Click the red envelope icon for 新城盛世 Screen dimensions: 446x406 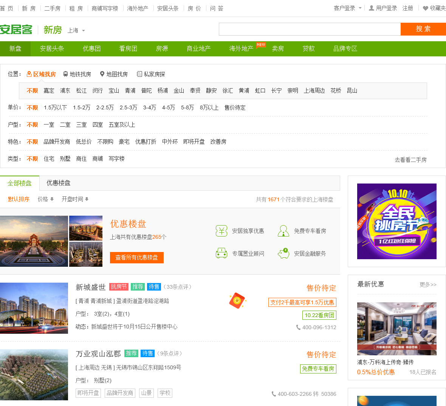(x=237, y=301)
